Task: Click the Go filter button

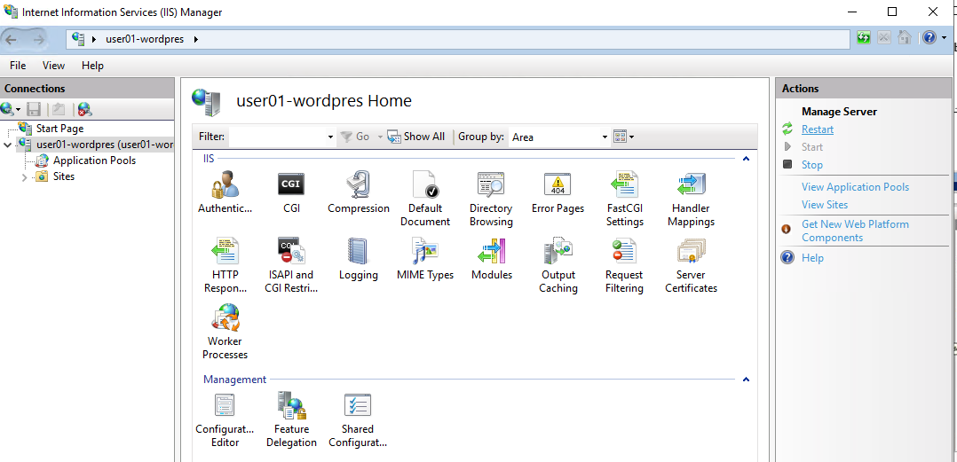Action: pos(356,137)
